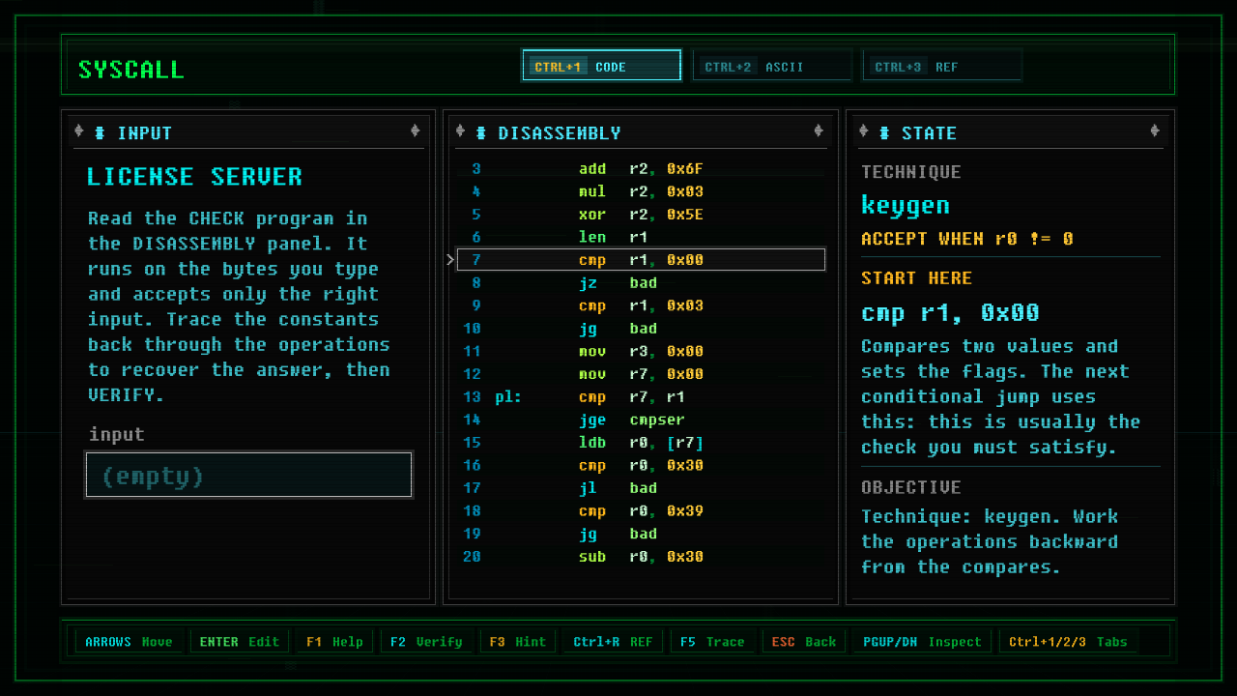Image resolution: width=1237 pixels, height=696 pixels.
Task: Select line 14 jge cmpser
Action: [641, 420]
